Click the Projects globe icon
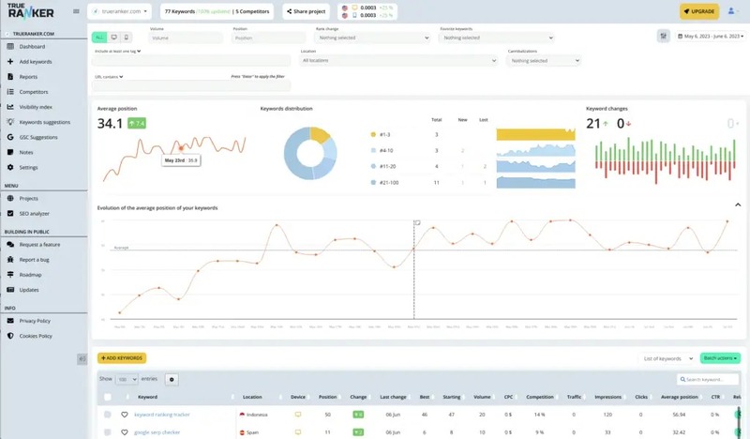750x439 pixels. coord(10,198)
